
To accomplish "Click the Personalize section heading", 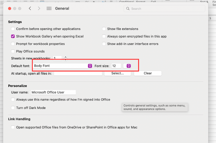I will click(18, 86).
